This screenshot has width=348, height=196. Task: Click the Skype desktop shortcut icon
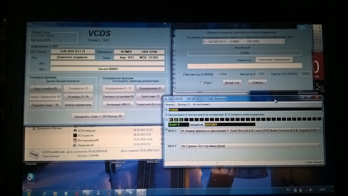(30, 177)
